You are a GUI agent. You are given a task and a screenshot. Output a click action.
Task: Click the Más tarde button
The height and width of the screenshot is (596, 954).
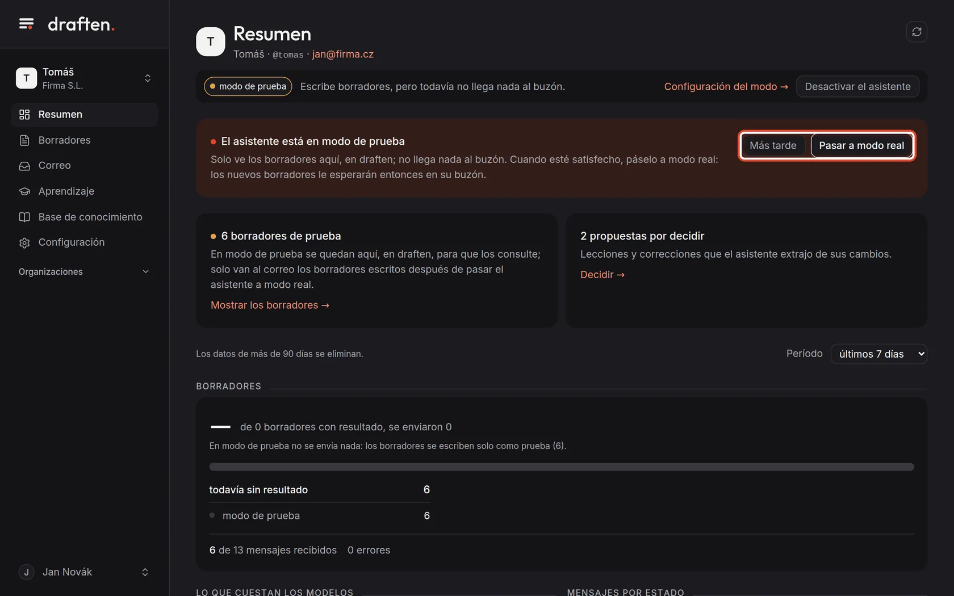tap(773, 146)
